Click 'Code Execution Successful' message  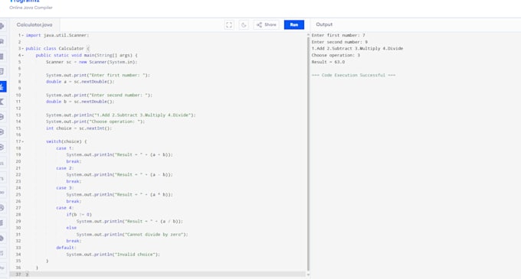(x=353, y=75)
